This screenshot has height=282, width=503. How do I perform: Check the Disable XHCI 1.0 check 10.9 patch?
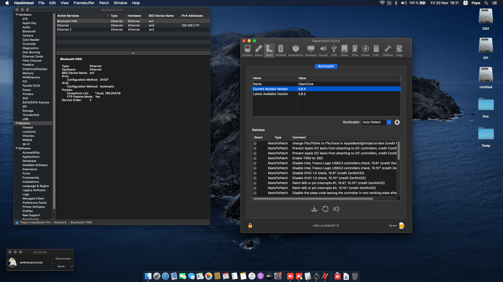255,173
